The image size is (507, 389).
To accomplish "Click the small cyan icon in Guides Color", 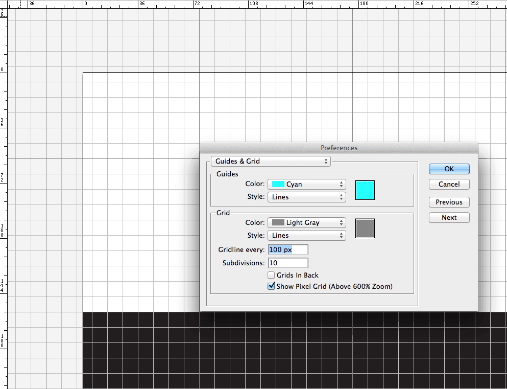I will (278, 184).
